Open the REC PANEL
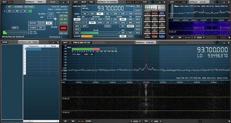 (x=29, y=7)
